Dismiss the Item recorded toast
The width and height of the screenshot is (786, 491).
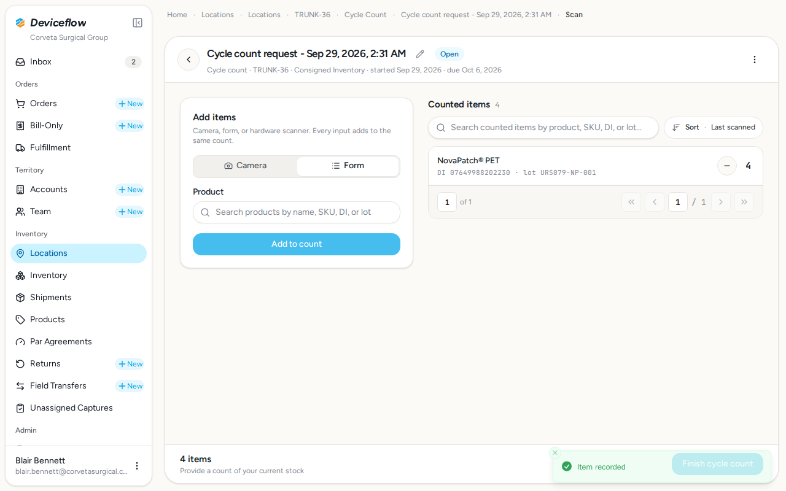555,453
